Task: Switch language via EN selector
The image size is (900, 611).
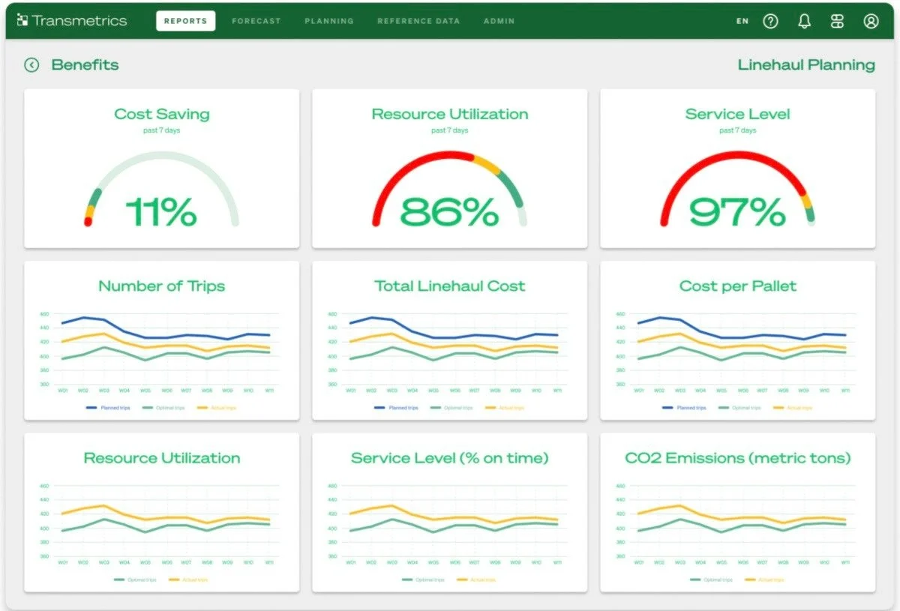Action: point(742,21)
